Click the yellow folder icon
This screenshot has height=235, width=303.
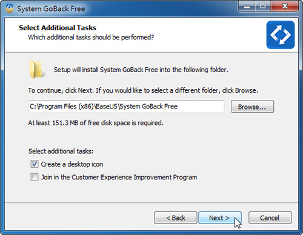[36, 70]
